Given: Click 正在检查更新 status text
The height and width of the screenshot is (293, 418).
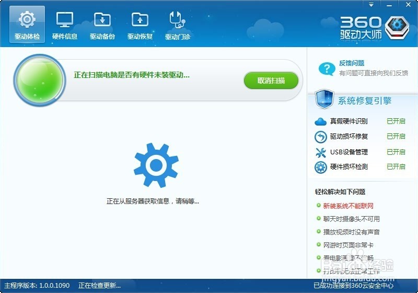Looking at the screenshot, I should [99, 286].
